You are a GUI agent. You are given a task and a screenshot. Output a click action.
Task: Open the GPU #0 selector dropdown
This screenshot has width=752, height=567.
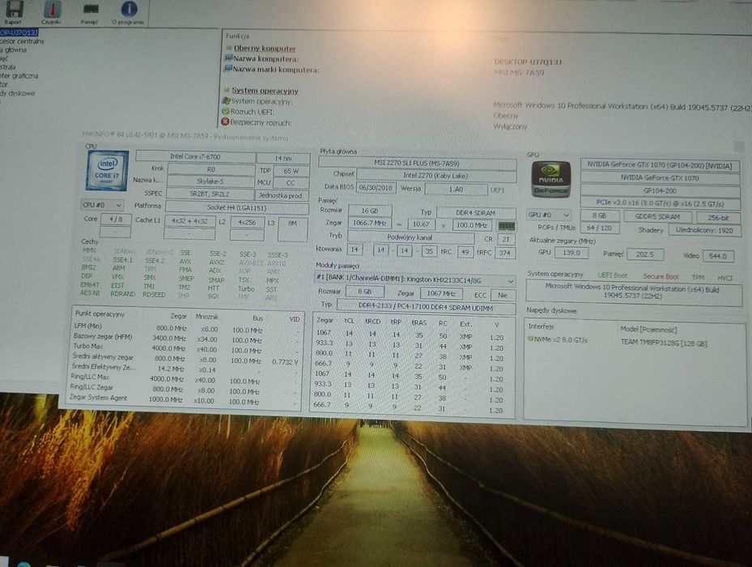pos(549,215)
